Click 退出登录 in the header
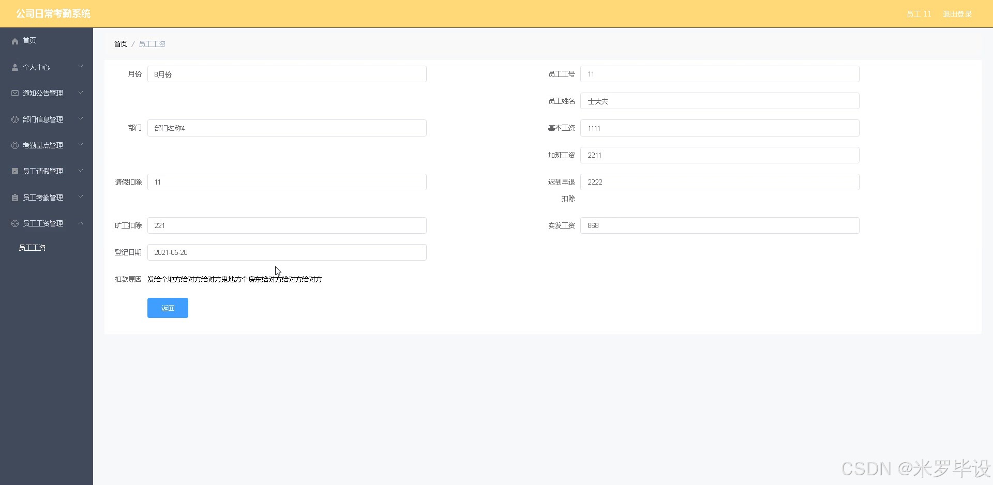The image size is (993, 485). click(x=957, y=14)
